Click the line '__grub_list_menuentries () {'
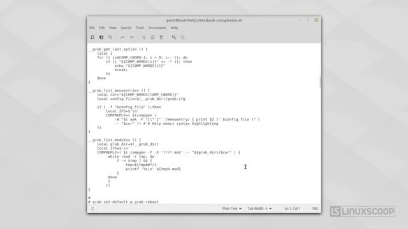Image resolution: width=408 pixels, height=229 pixels. click(x=119, y=90)
